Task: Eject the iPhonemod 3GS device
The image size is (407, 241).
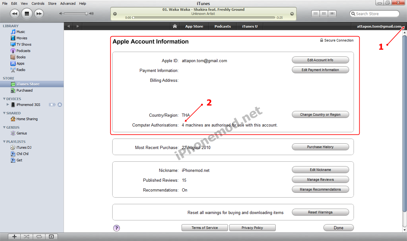Action: (x=60, y=105)
